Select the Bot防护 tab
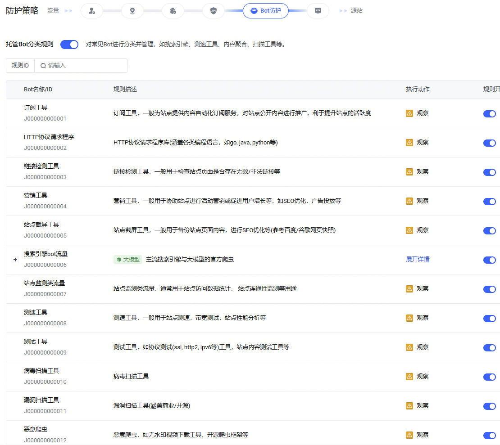This screenshot has height=445, width=500. tap(266, 11)
